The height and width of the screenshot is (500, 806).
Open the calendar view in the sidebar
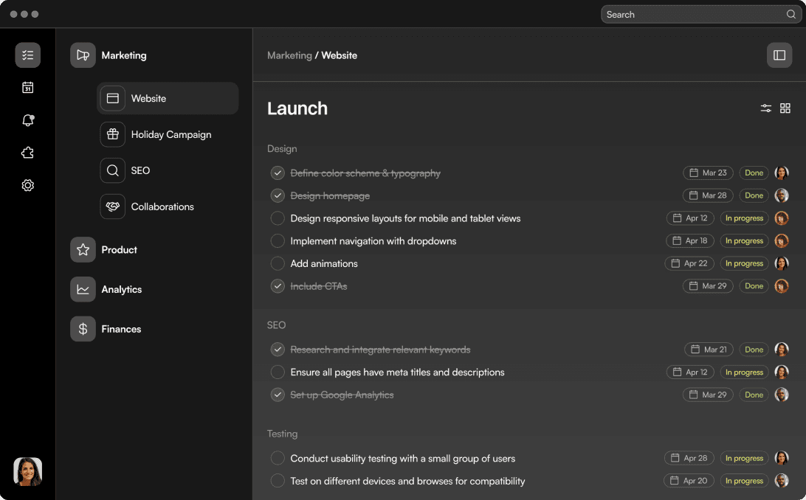[27, 87]
